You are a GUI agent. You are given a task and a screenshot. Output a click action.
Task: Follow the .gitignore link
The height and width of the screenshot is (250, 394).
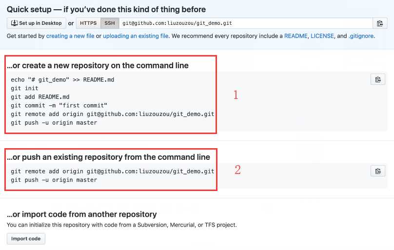(x=361, y=36)
